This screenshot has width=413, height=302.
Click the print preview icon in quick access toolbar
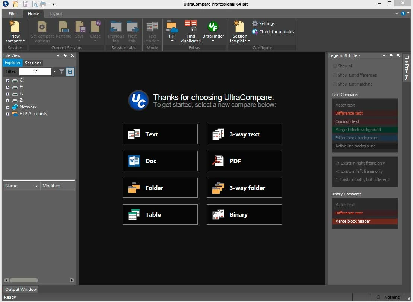pyautogui.click(x=35, y=4)
